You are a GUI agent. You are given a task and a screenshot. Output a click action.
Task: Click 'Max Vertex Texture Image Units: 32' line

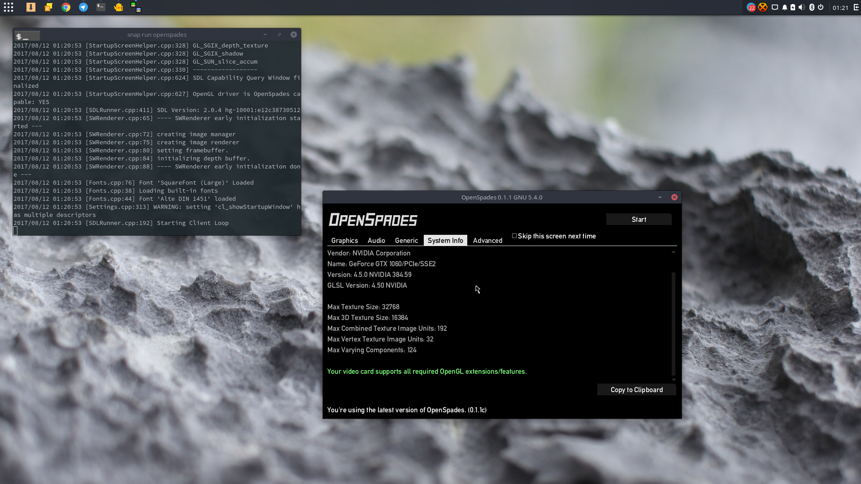click(380, 339)
